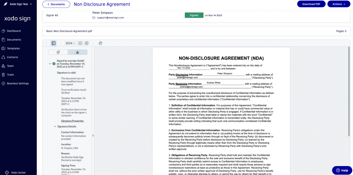
Task: Collapse the Signature Details section
Action: point(55,127)
